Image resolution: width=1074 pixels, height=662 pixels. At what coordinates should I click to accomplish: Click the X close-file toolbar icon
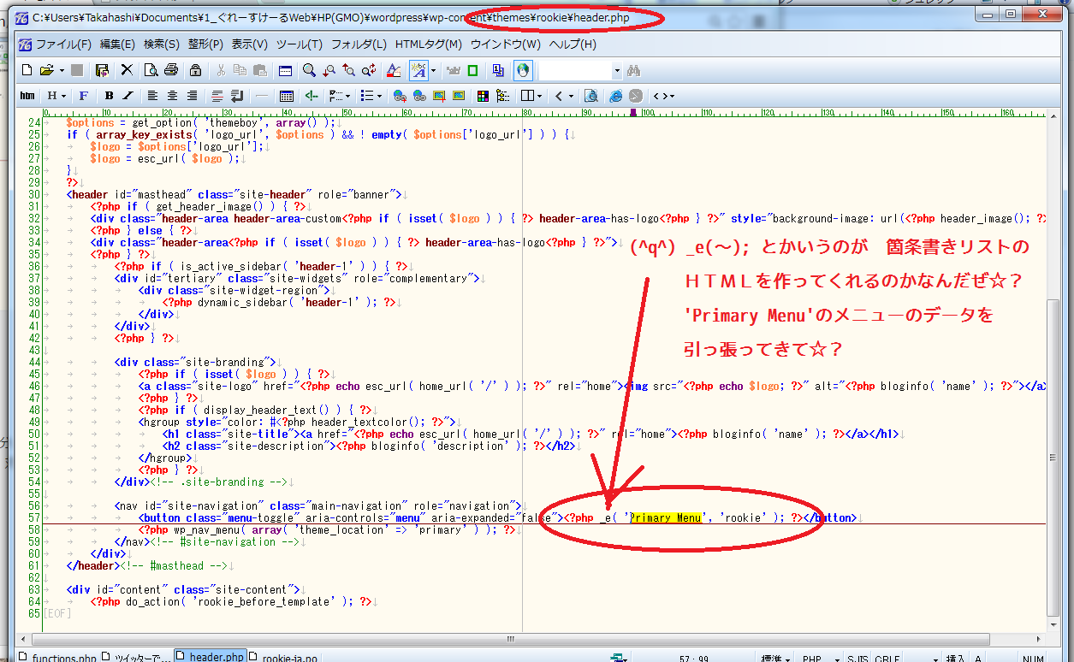[127, 70]
